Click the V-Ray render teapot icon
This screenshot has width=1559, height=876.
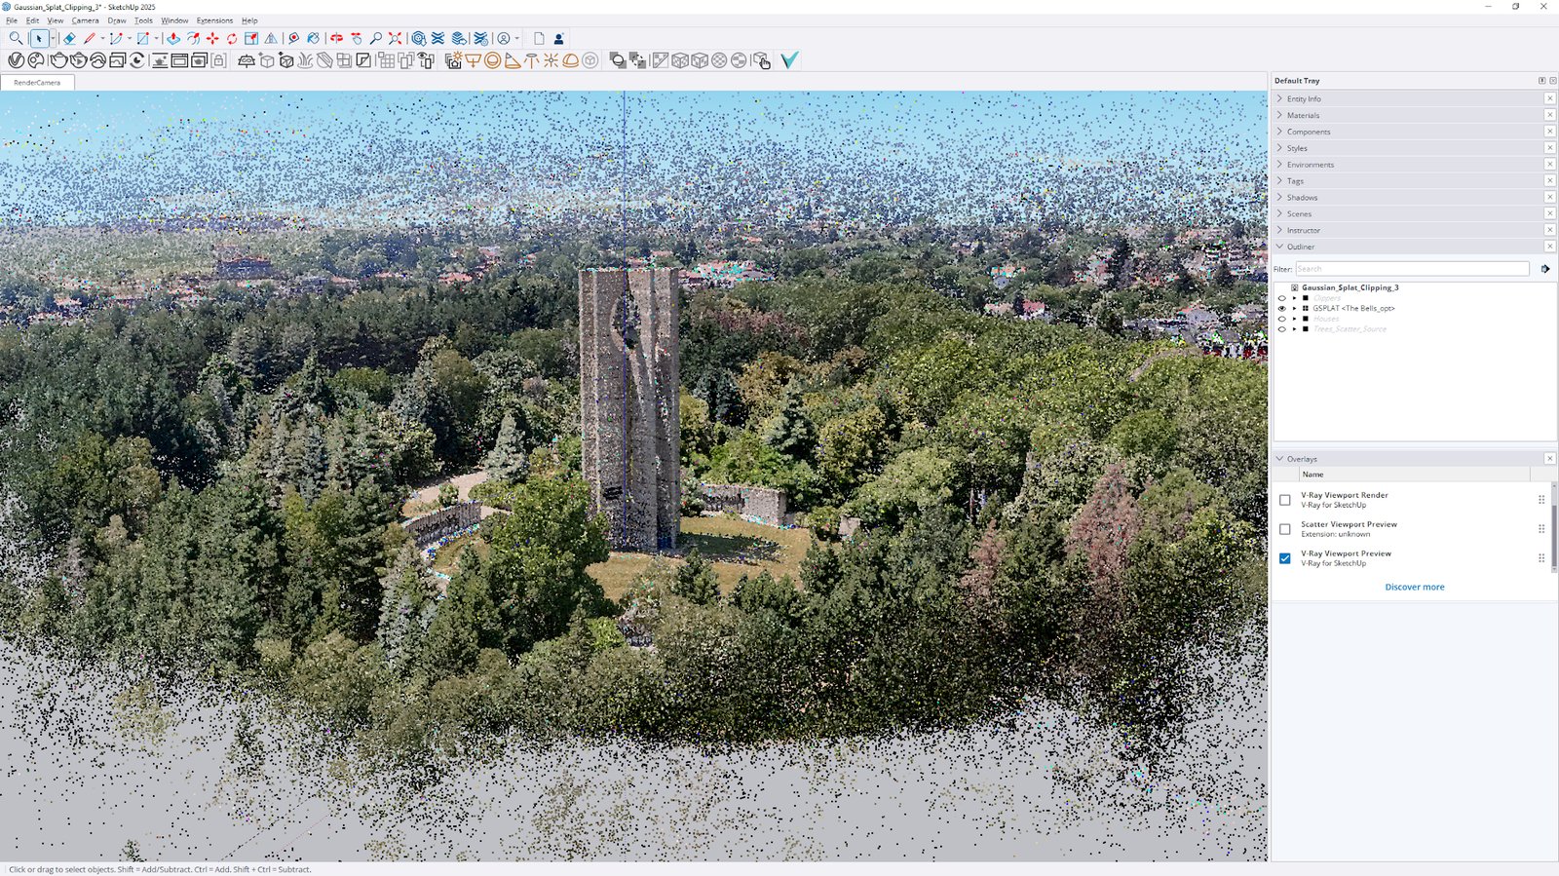click(x=57, y=60)
